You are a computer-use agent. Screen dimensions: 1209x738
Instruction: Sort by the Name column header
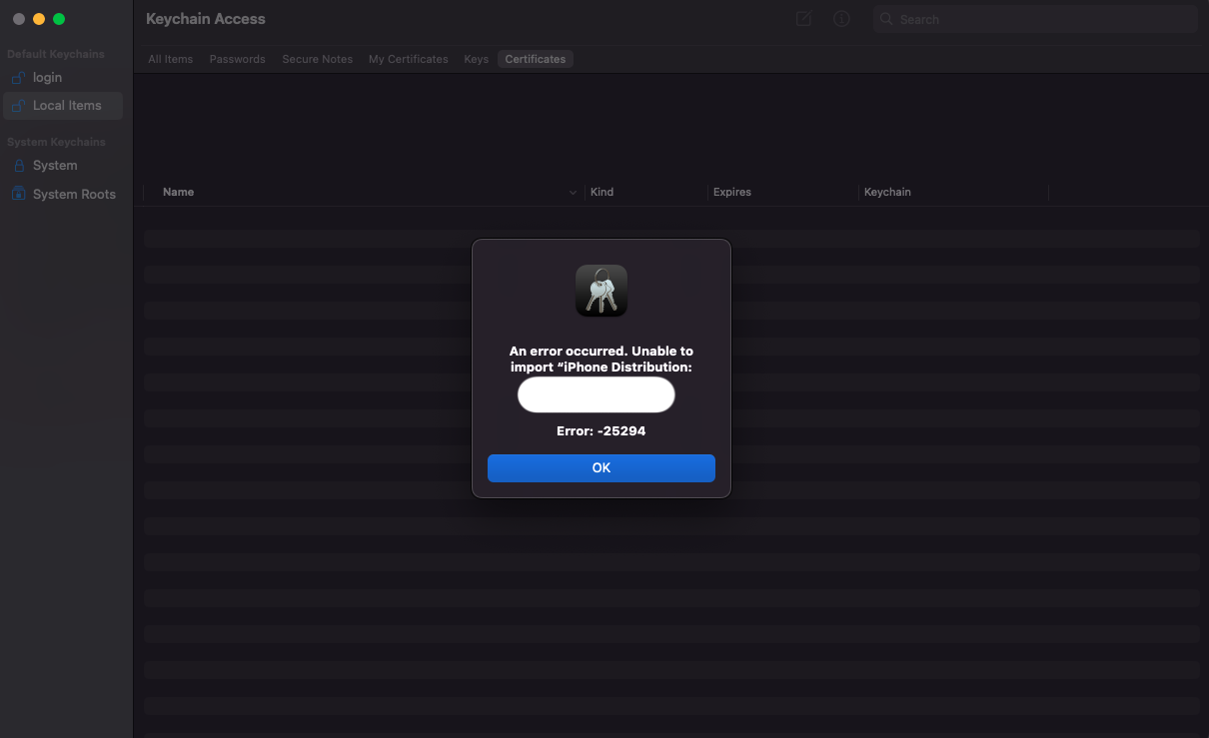tap(178, 192)
